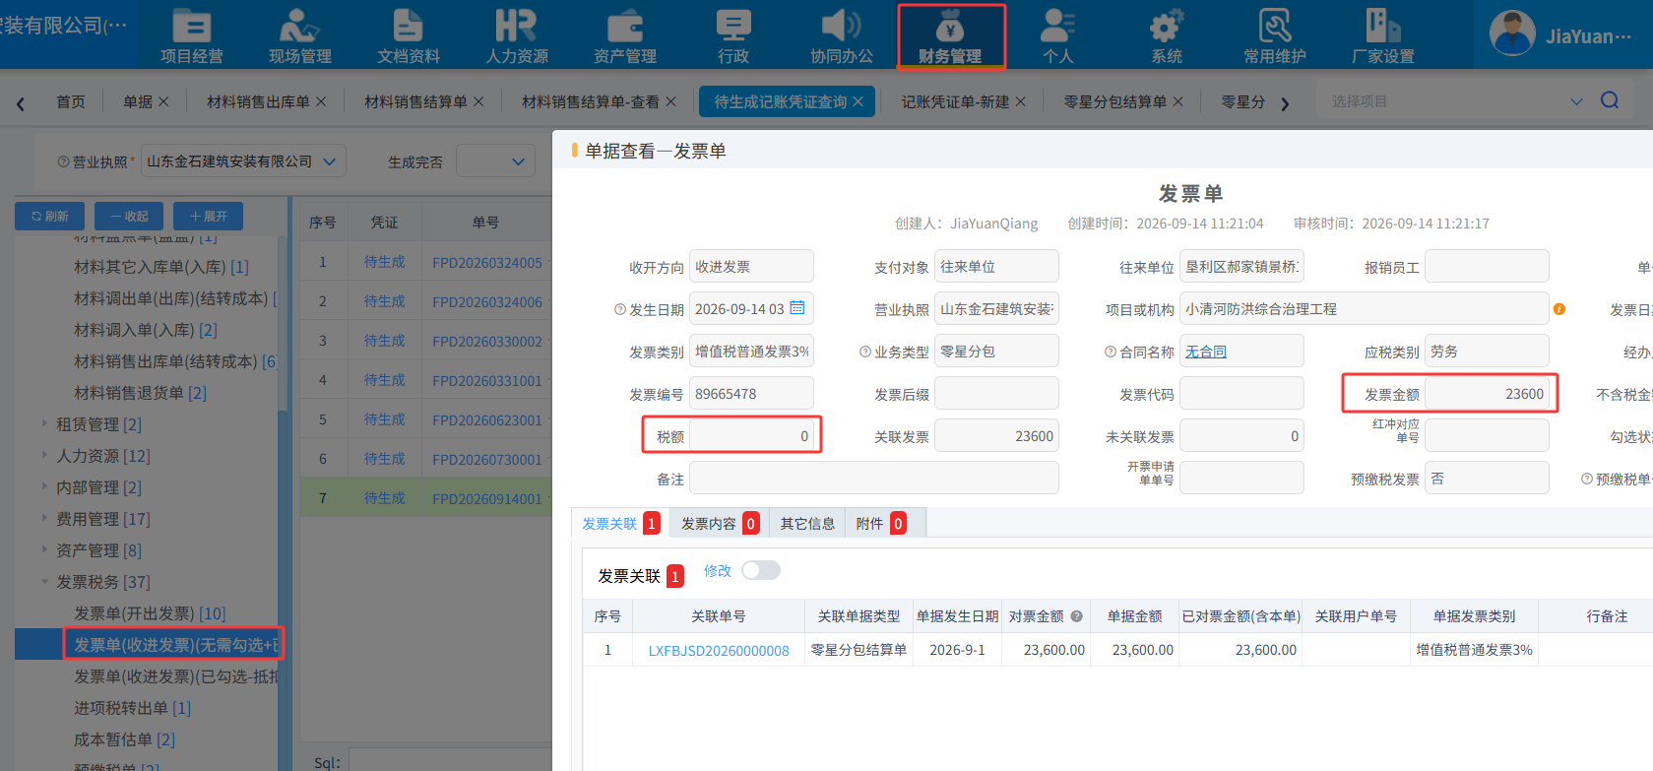Screen dimensions: 1653x771
Task: Expand 人力资源 [12] tree node
Action: 44,455
